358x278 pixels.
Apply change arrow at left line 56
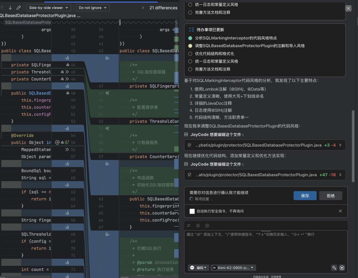[67, 149]
